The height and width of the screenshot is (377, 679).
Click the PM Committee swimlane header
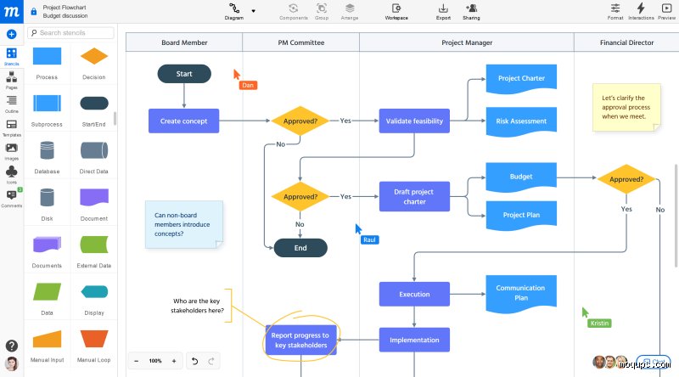click(301, 42)
